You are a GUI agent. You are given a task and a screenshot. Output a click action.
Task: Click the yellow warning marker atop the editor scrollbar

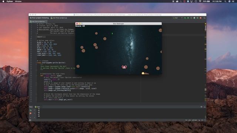[x=206, y=24]
